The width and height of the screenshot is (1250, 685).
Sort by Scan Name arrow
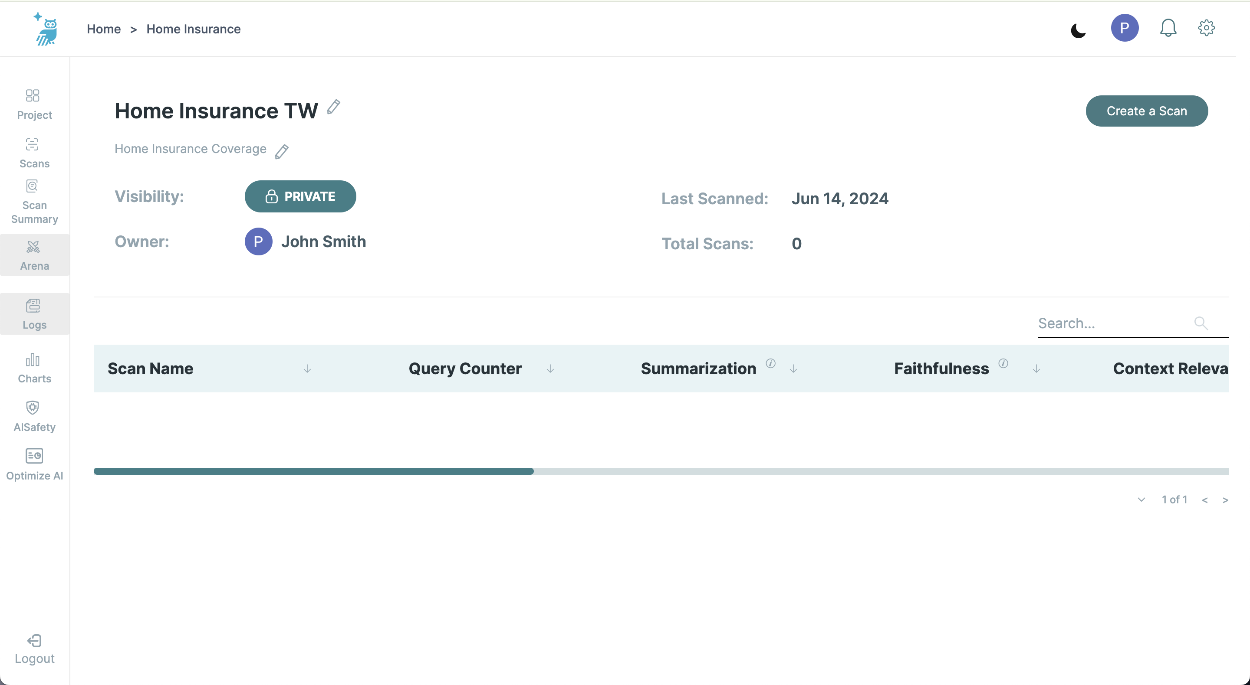pyautogui.click(x=307, y=369)
